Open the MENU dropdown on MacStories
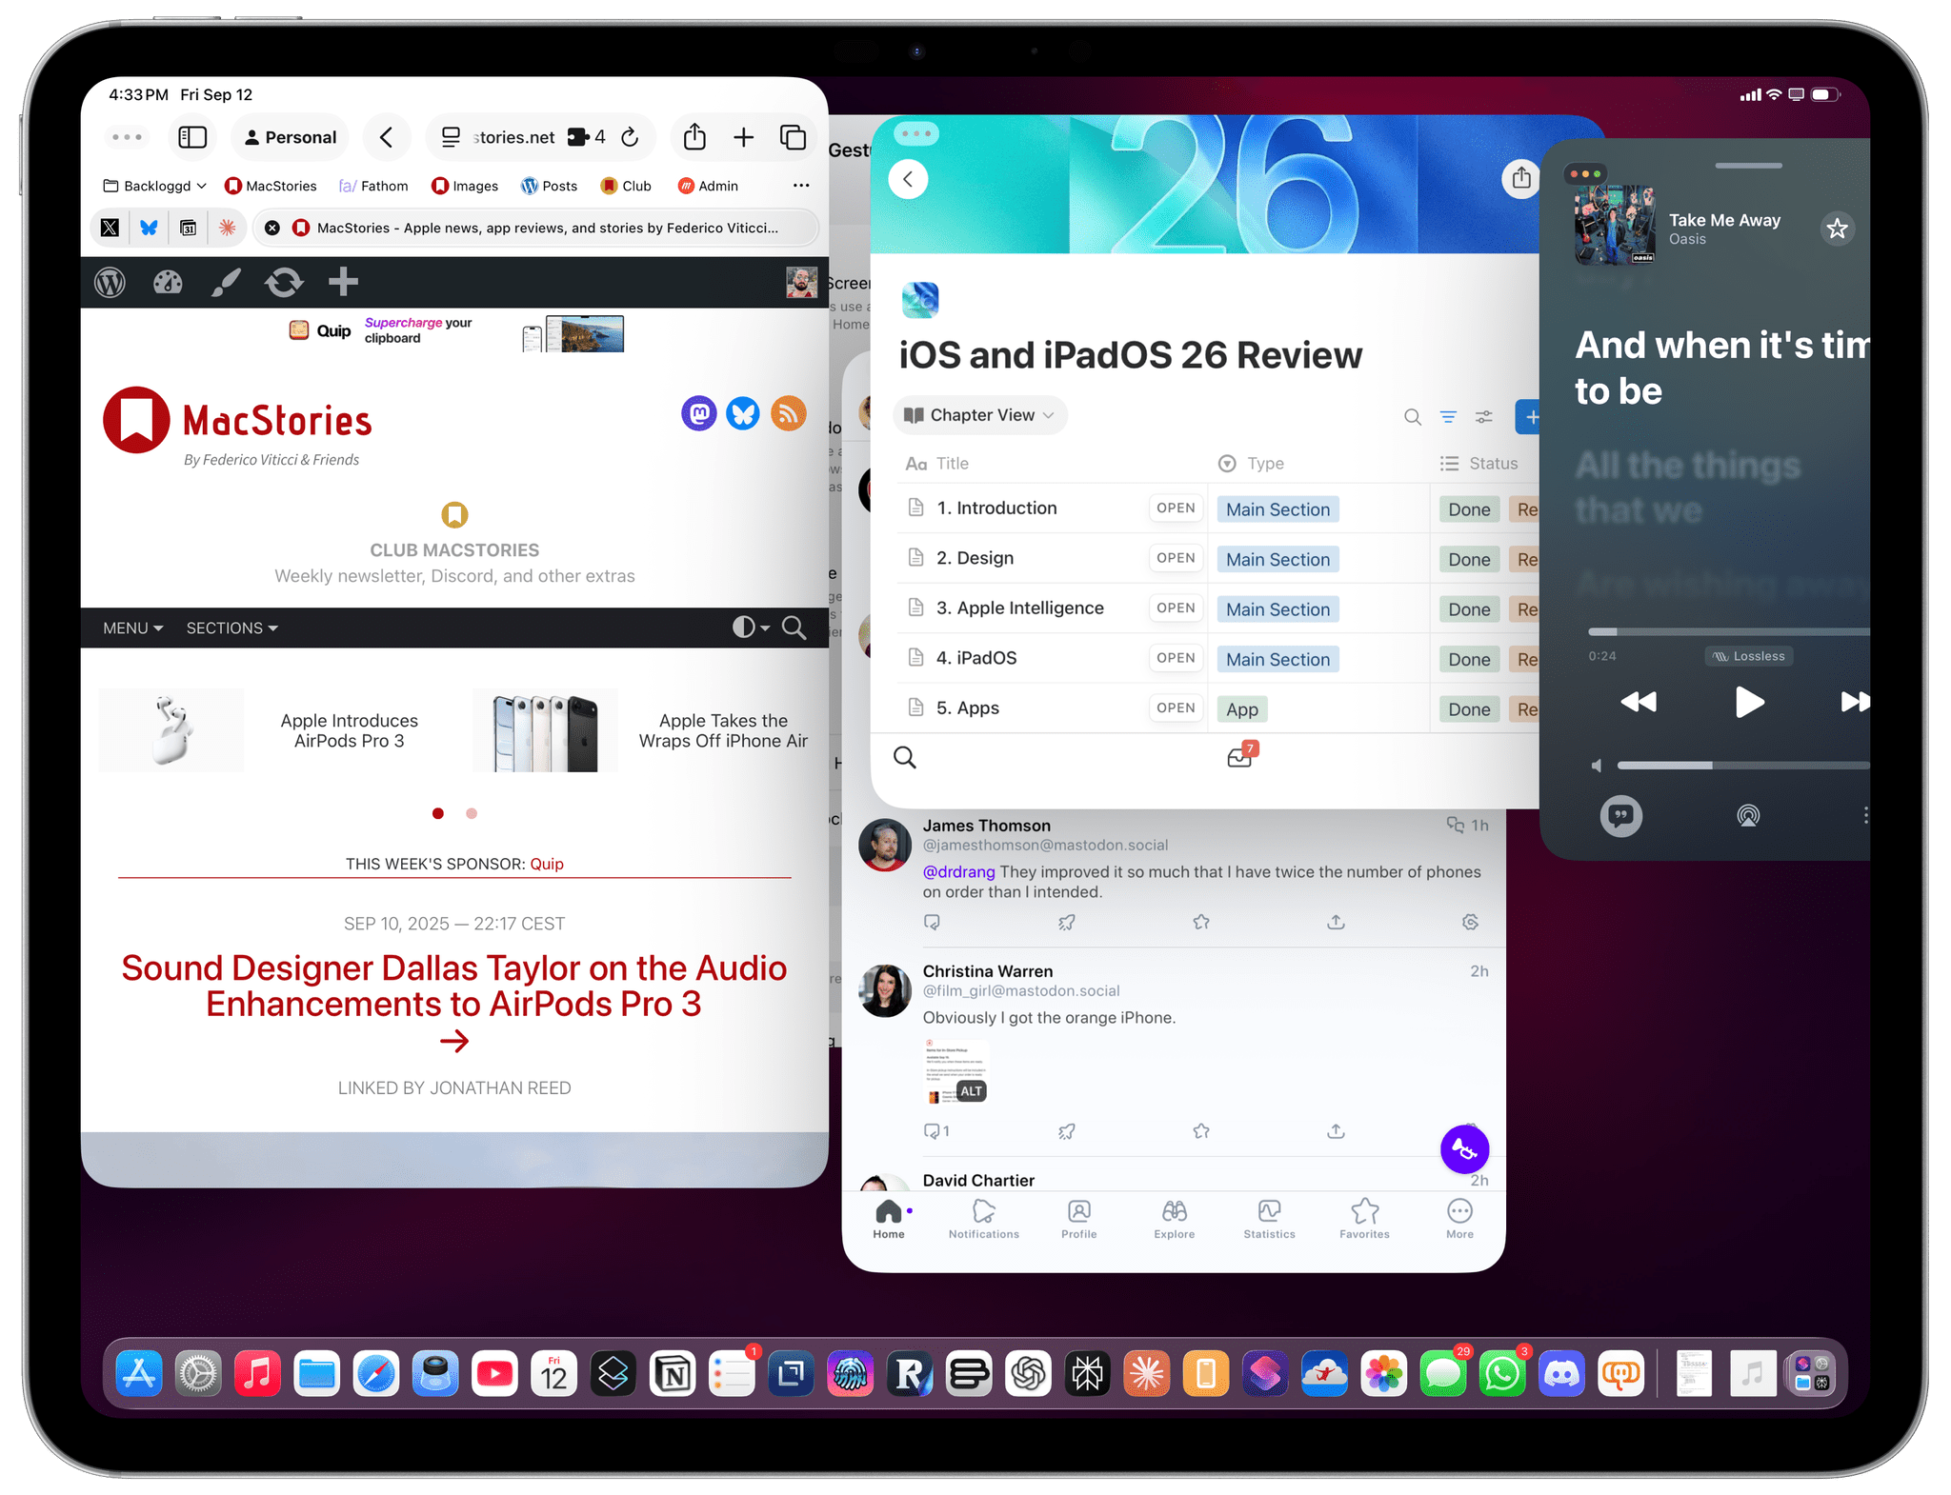The width and height of the screenshot is (1951, 1495). pyautogui.click(x=132, y=628)
